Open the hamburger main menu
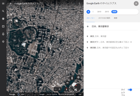Image resolution: width=140 pixels, height=96 pixels. pyautogui.click(x=3, y=4)
